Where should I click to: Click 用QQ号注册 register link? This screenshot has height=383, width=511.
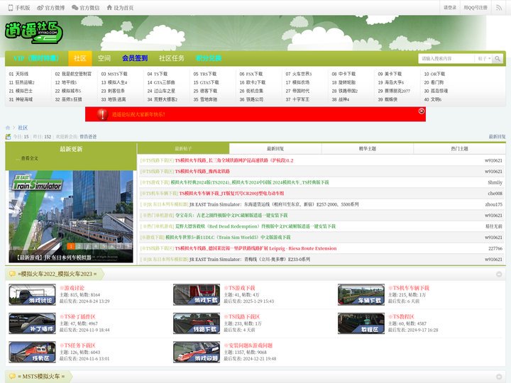click(x=476, y=8)
